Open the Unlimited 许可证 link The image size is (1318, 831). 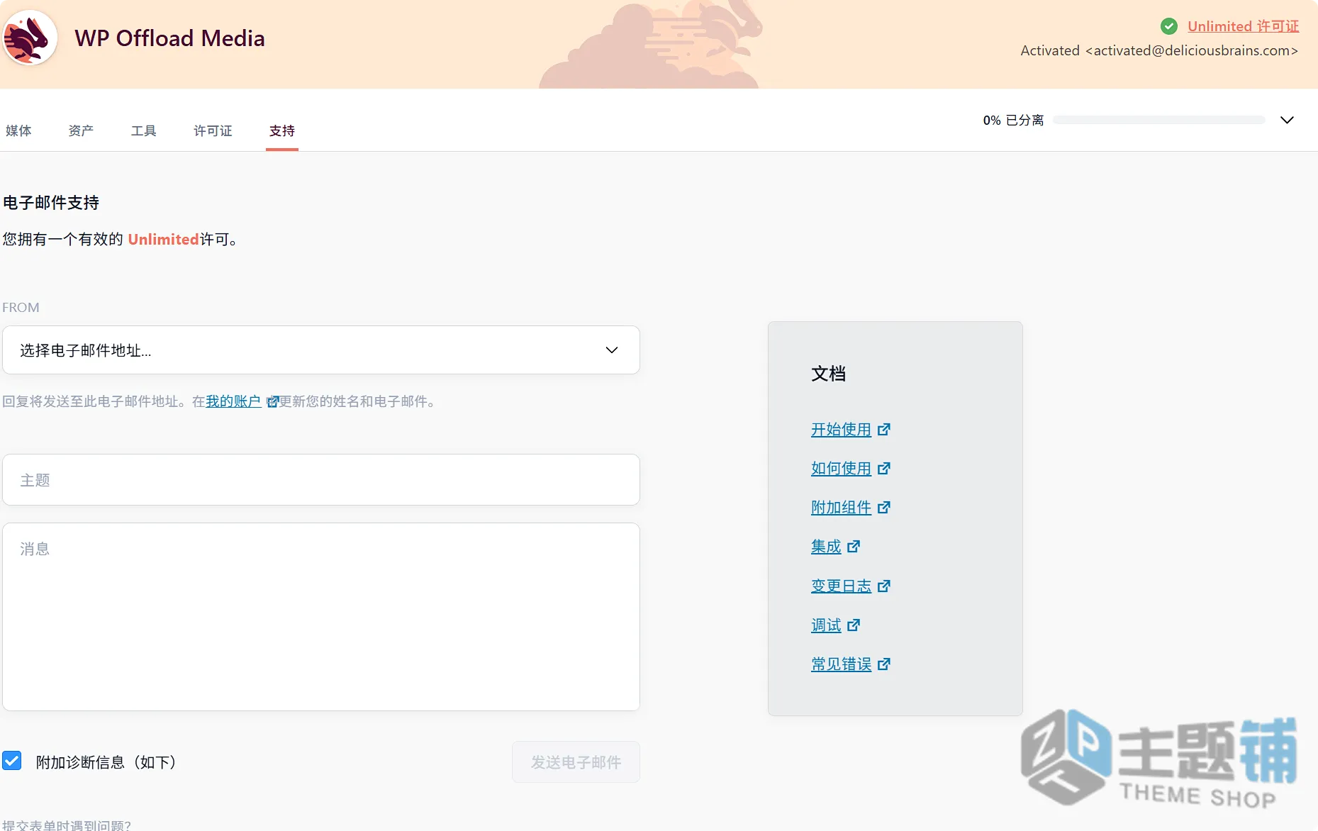pos(1243,26)
